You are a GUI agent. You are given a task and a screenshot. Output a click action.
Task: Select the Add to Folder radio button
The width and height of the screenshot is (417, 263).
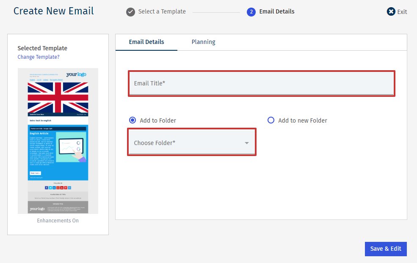[133, 121]
